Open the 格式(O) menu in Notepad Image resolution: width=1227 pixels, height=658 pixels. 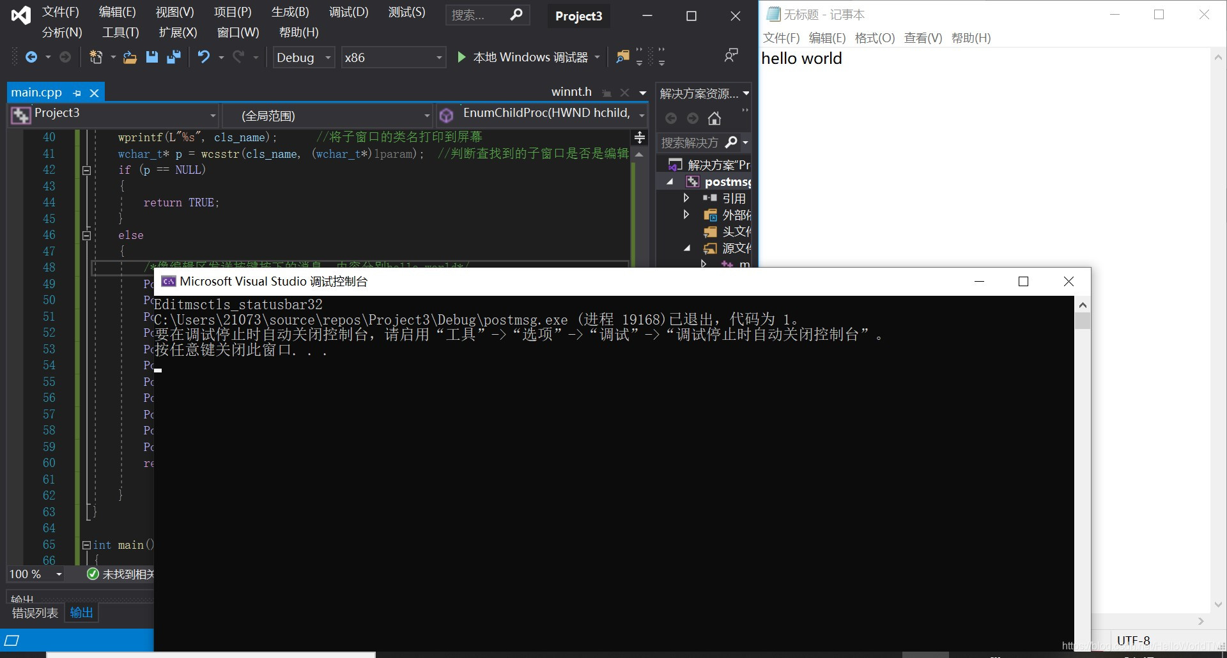(x=875, y=38)
